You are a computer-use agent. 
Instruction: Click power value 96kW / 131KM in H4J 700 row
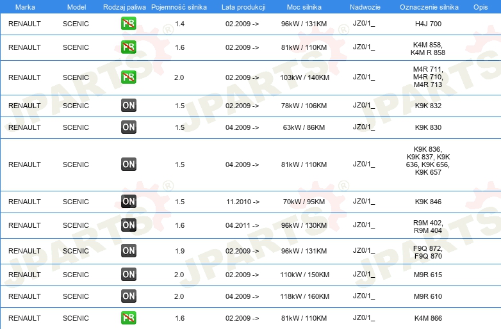point(304,24)
